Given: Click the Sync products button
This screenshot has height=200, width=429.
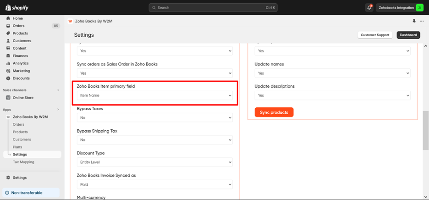Looking at the screenshot, I should [x=274, y=112].
